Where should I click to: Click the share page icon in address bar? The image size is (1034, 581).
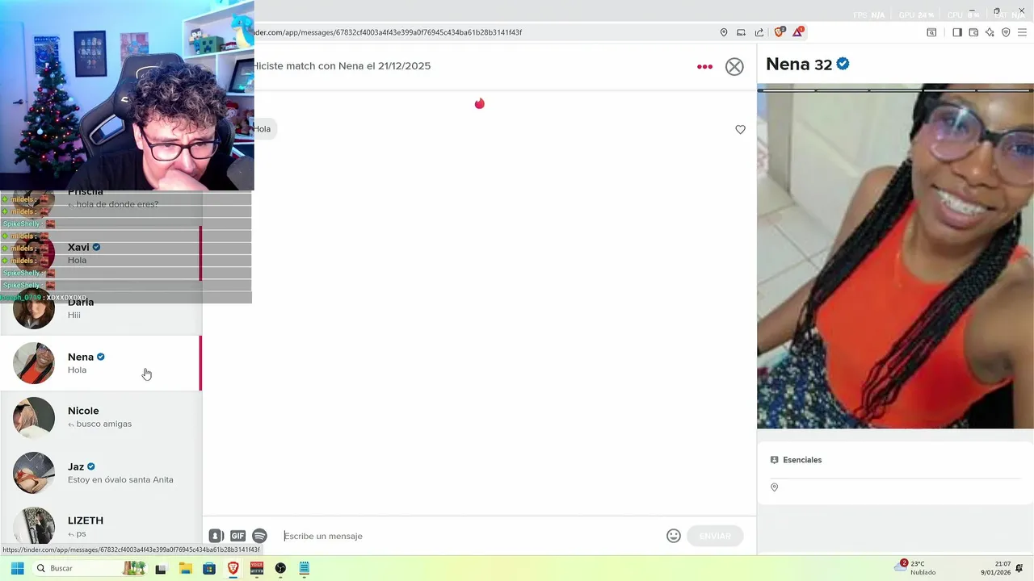point(759,32)
